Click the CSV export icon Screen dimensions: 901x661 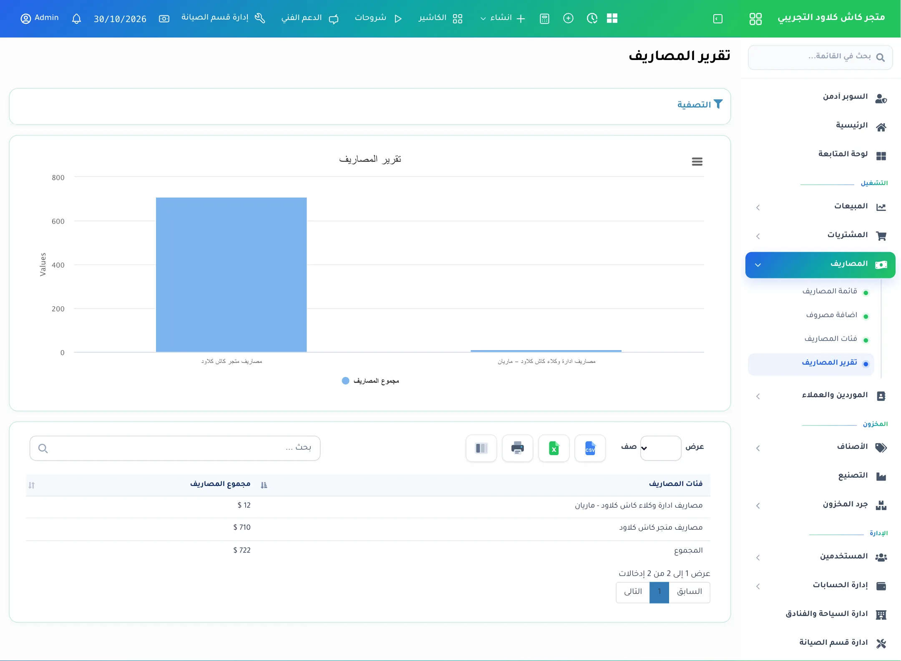590,448
